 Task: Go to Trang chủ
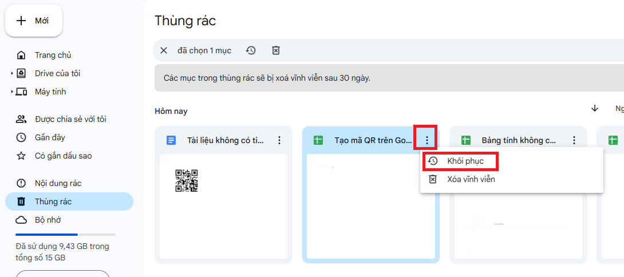(x=53, y=55)
